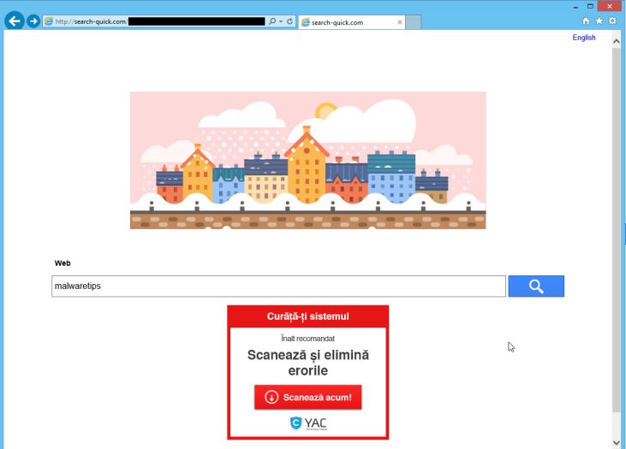The image size is (626, 449).
Task: Open a new blank tab
Action: coord(414,22)
